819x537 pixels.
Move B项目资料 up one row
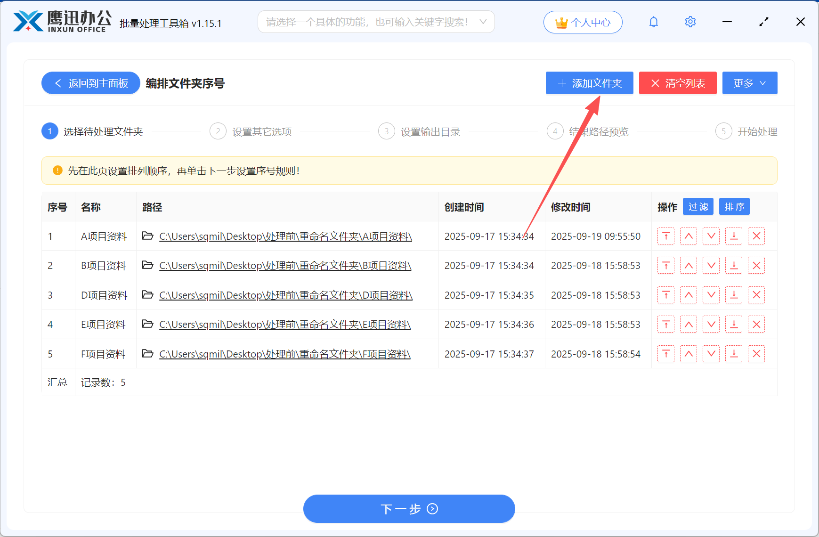688,265
